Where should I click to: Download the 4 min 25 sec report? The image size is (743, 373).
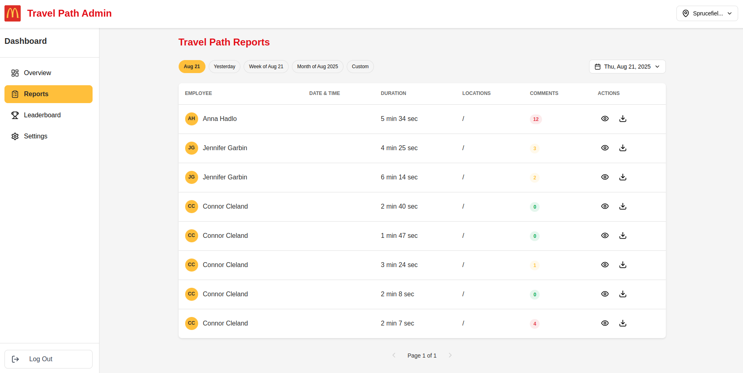(622, 148)
